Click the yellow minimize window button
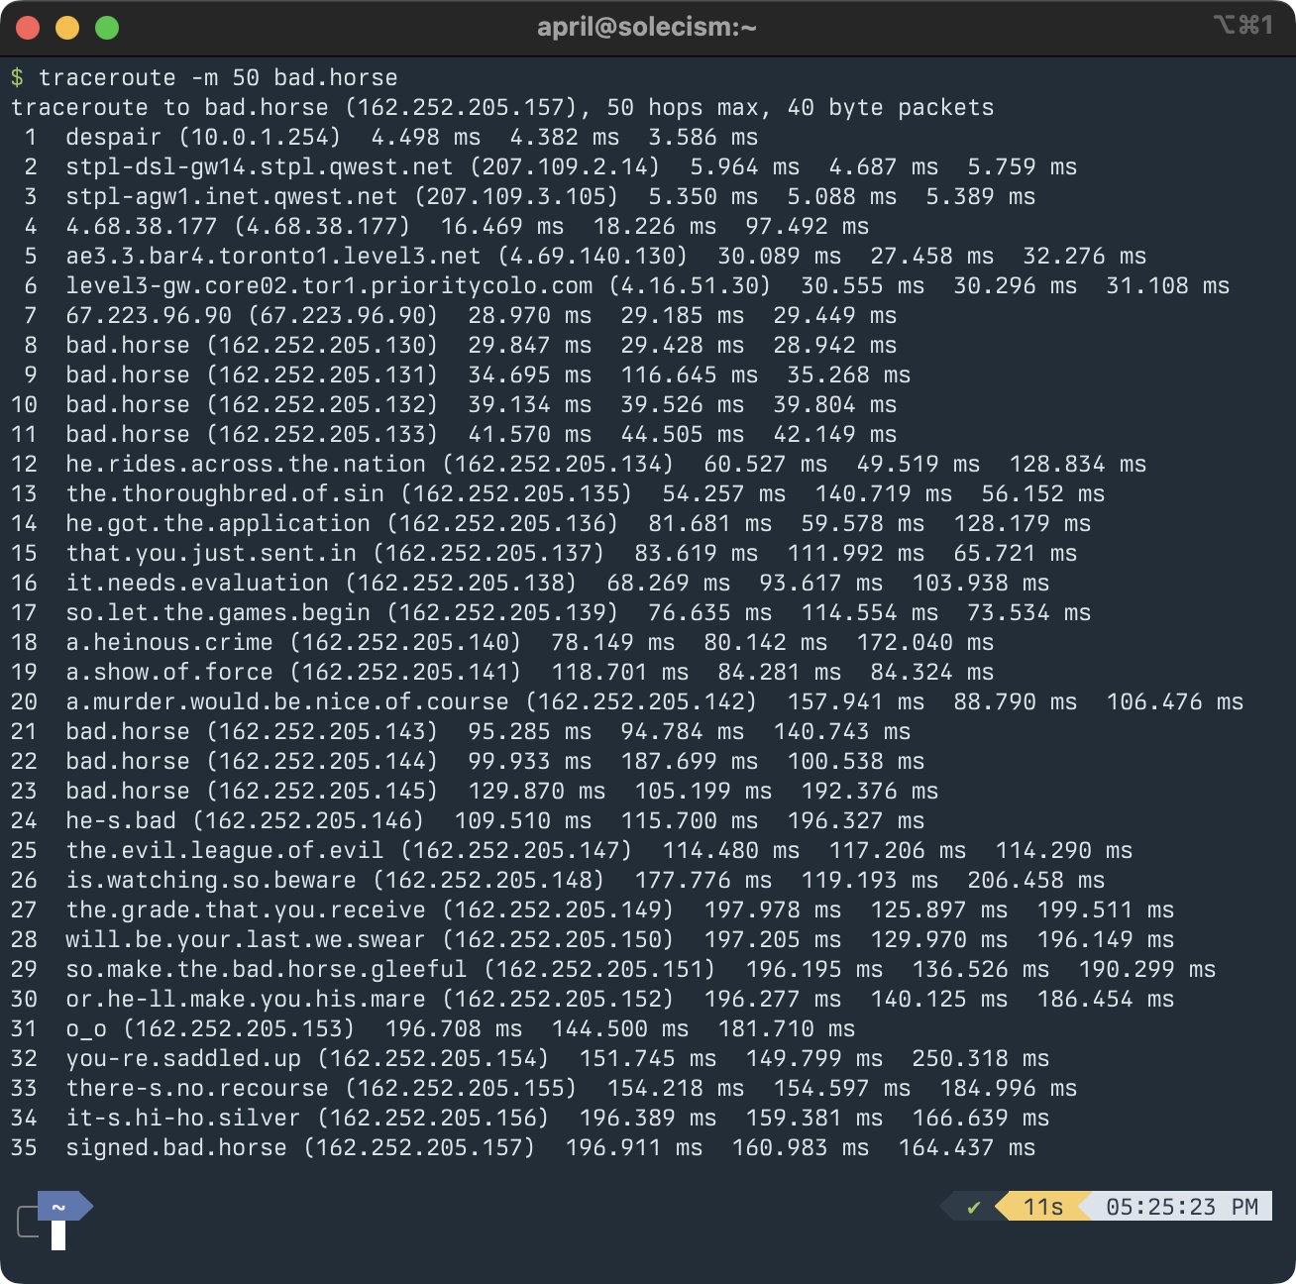Image resolution: width=1296 pixels, height=1284 pixels. coord(67,28)
